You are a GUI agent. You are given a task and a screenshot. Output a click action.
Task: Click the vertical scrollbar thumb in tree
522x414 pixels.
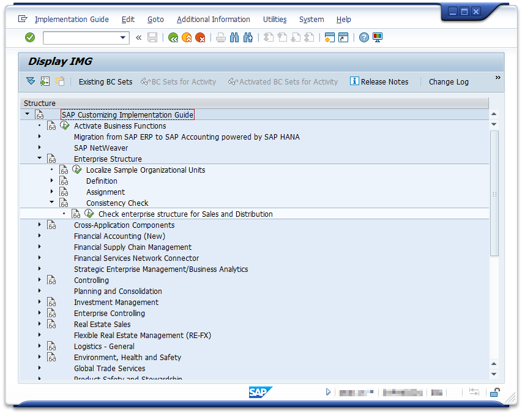494,193
